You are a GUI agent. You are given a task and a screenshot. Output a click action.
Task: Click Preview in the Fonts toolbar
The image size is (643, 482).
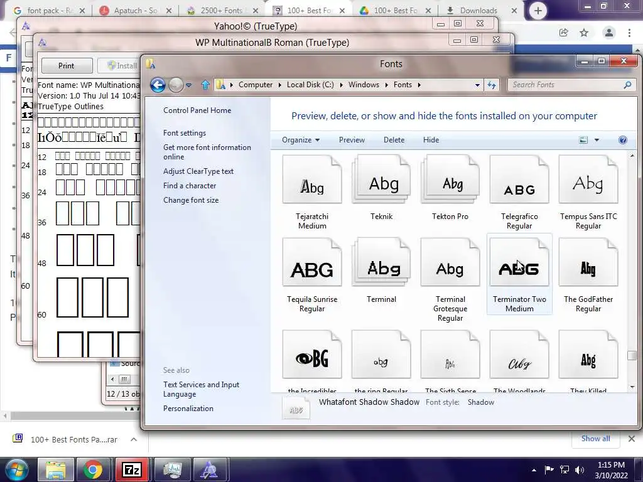[352, 140]
